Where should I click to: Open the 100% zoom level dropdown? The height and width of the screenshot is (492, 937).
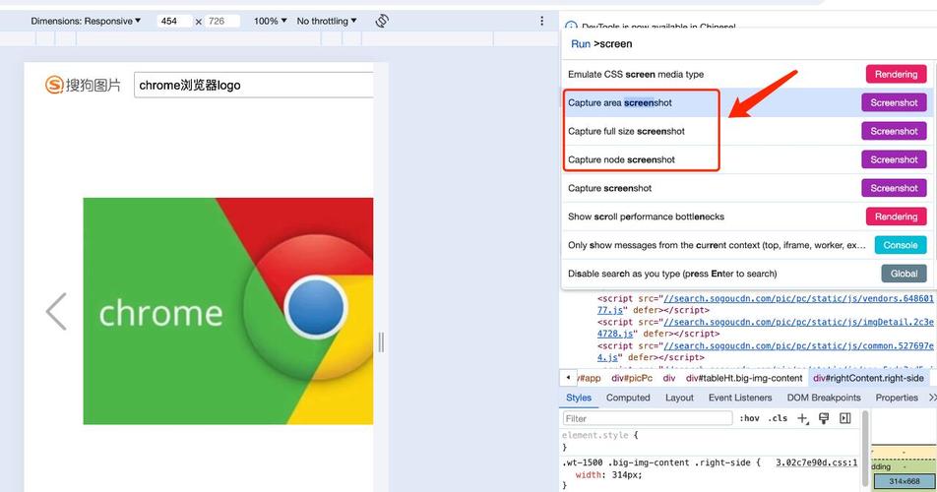tap(271, 21)
